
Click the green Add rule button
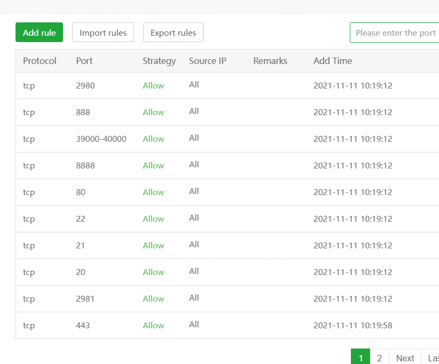coord(40,33)
